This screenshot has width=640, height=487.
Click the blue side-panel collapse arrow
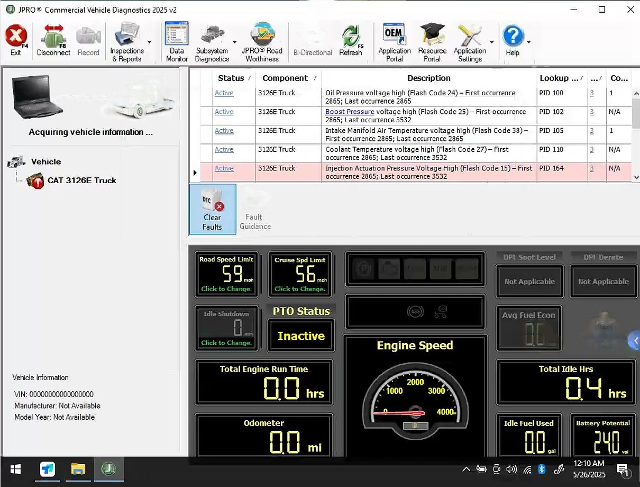pyautogui.click(x=634, y=340)
